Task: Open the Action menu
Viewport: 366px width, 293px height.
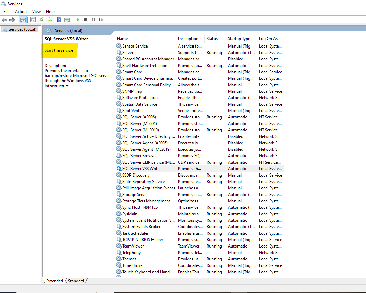Action: point(21,12)
